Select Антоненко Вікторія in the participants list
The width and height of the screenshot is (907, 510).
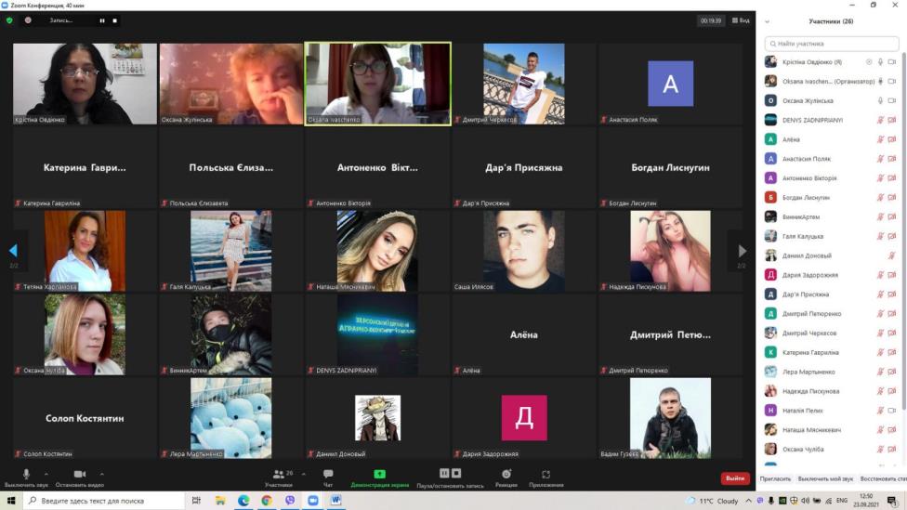(831, 178)
